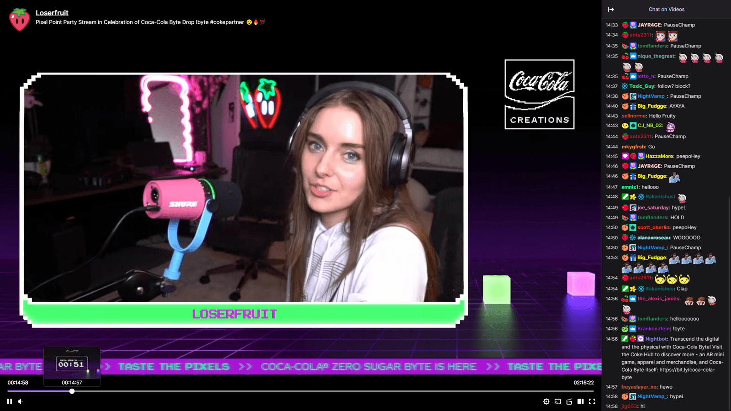Click the username joe_saturday in chat
The image size is (731, 411).
pos(653,208)
